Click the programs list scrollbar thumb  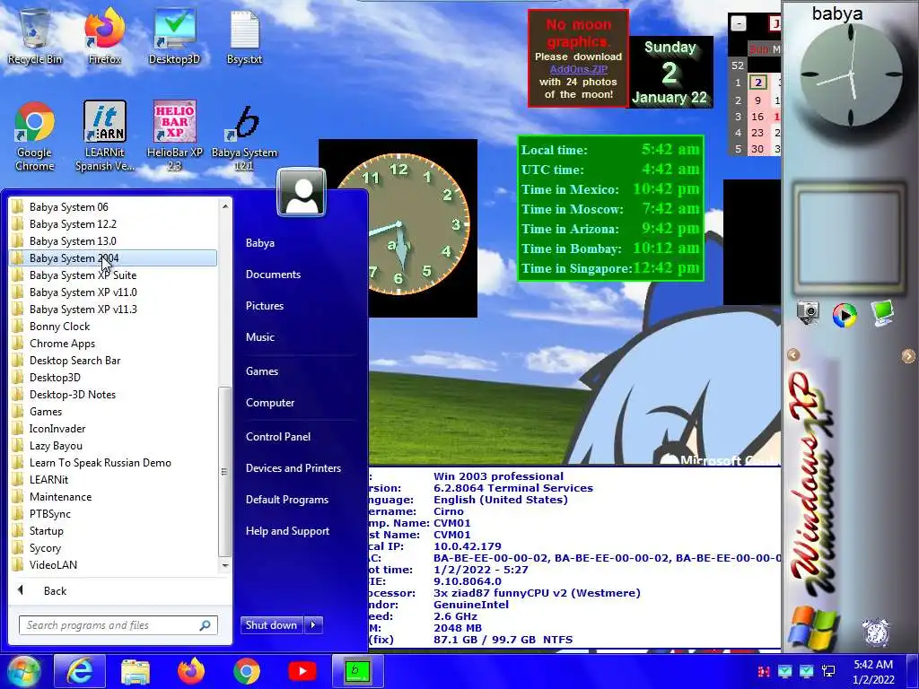click(224, 472)
